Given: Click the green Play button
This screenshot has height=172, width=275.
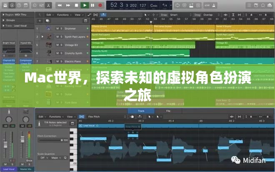Looking at the screenshot, I should click(85, 5).
